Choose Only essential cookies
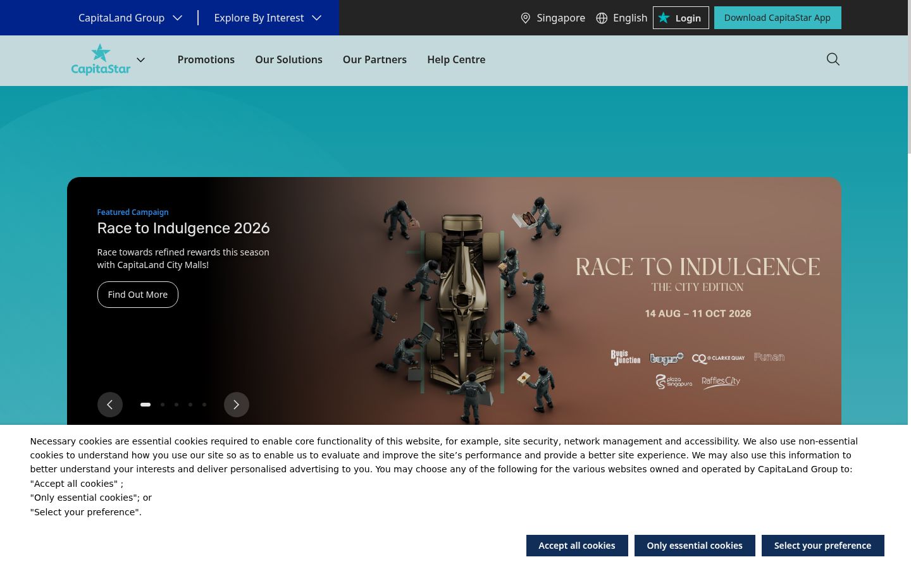Viewport: 911px width, 569px height. tap(695, 546)
